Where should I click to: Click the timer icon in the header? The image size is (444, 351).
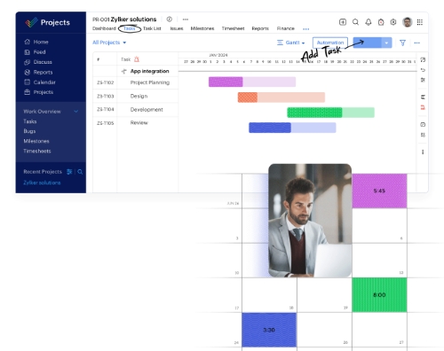(x=381, y=22)
